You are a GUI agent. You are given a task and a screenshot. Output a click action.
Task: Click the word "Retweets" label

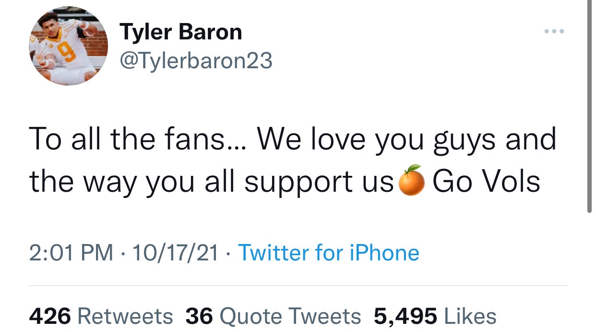coord(125,316)
